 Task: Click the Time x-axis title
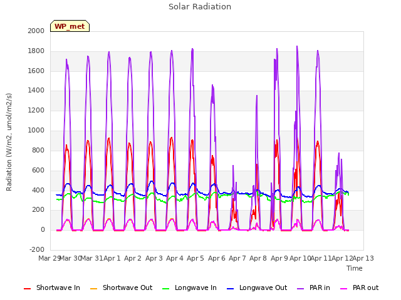(355, 268)
